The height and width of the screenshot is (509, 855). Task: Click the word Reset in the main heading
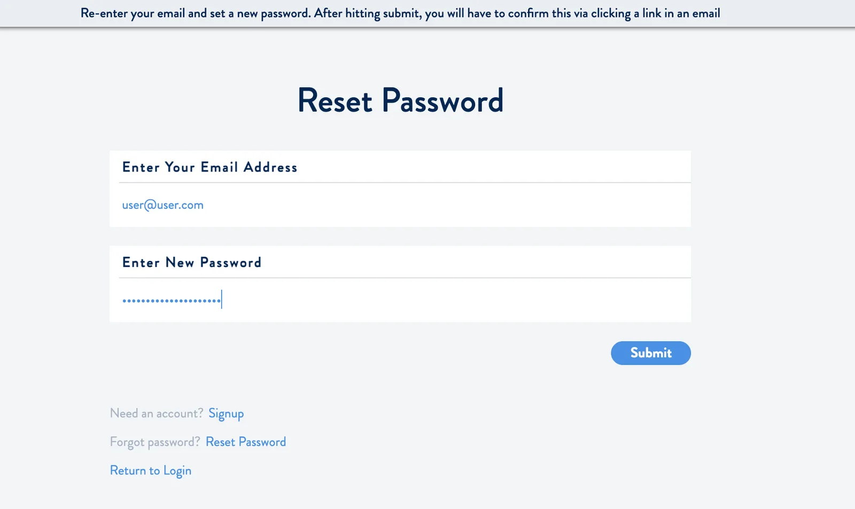click(335, 100)
